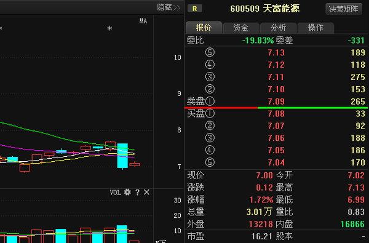Close the VOL indicator panel
Image resolution: width=369 pixels, height=243 pixels.
pyautogui.click(x=146, y=192)
